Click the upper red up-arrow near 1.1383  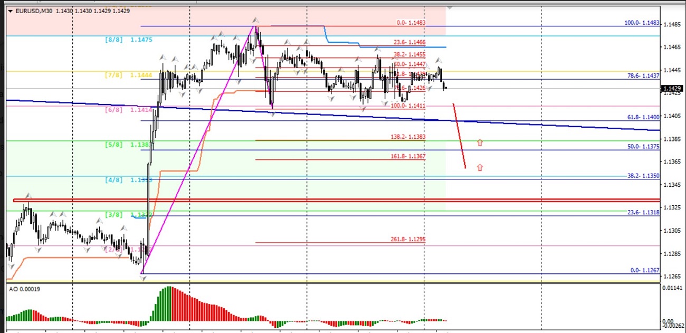[480, 142]
